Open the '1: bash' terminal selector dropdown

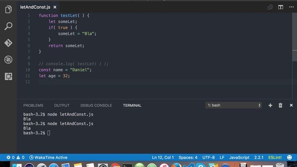(x=233, y=105)
